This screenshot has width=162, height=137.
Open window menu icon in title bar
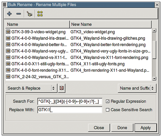pos(5,5)
